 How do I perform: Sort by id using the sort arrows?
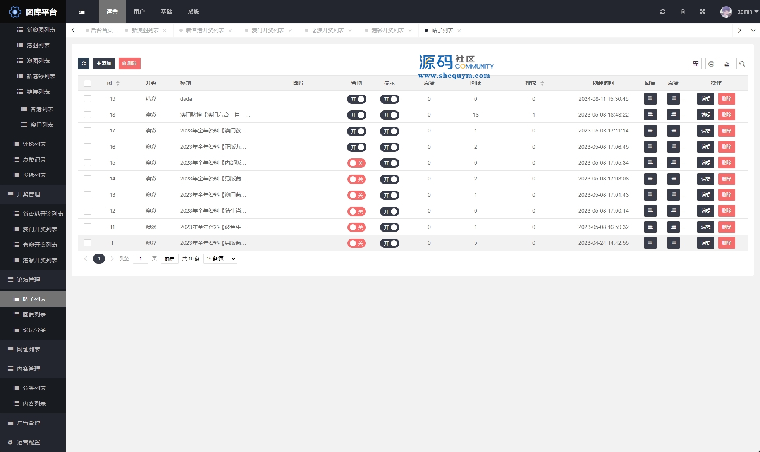point(118,83)
